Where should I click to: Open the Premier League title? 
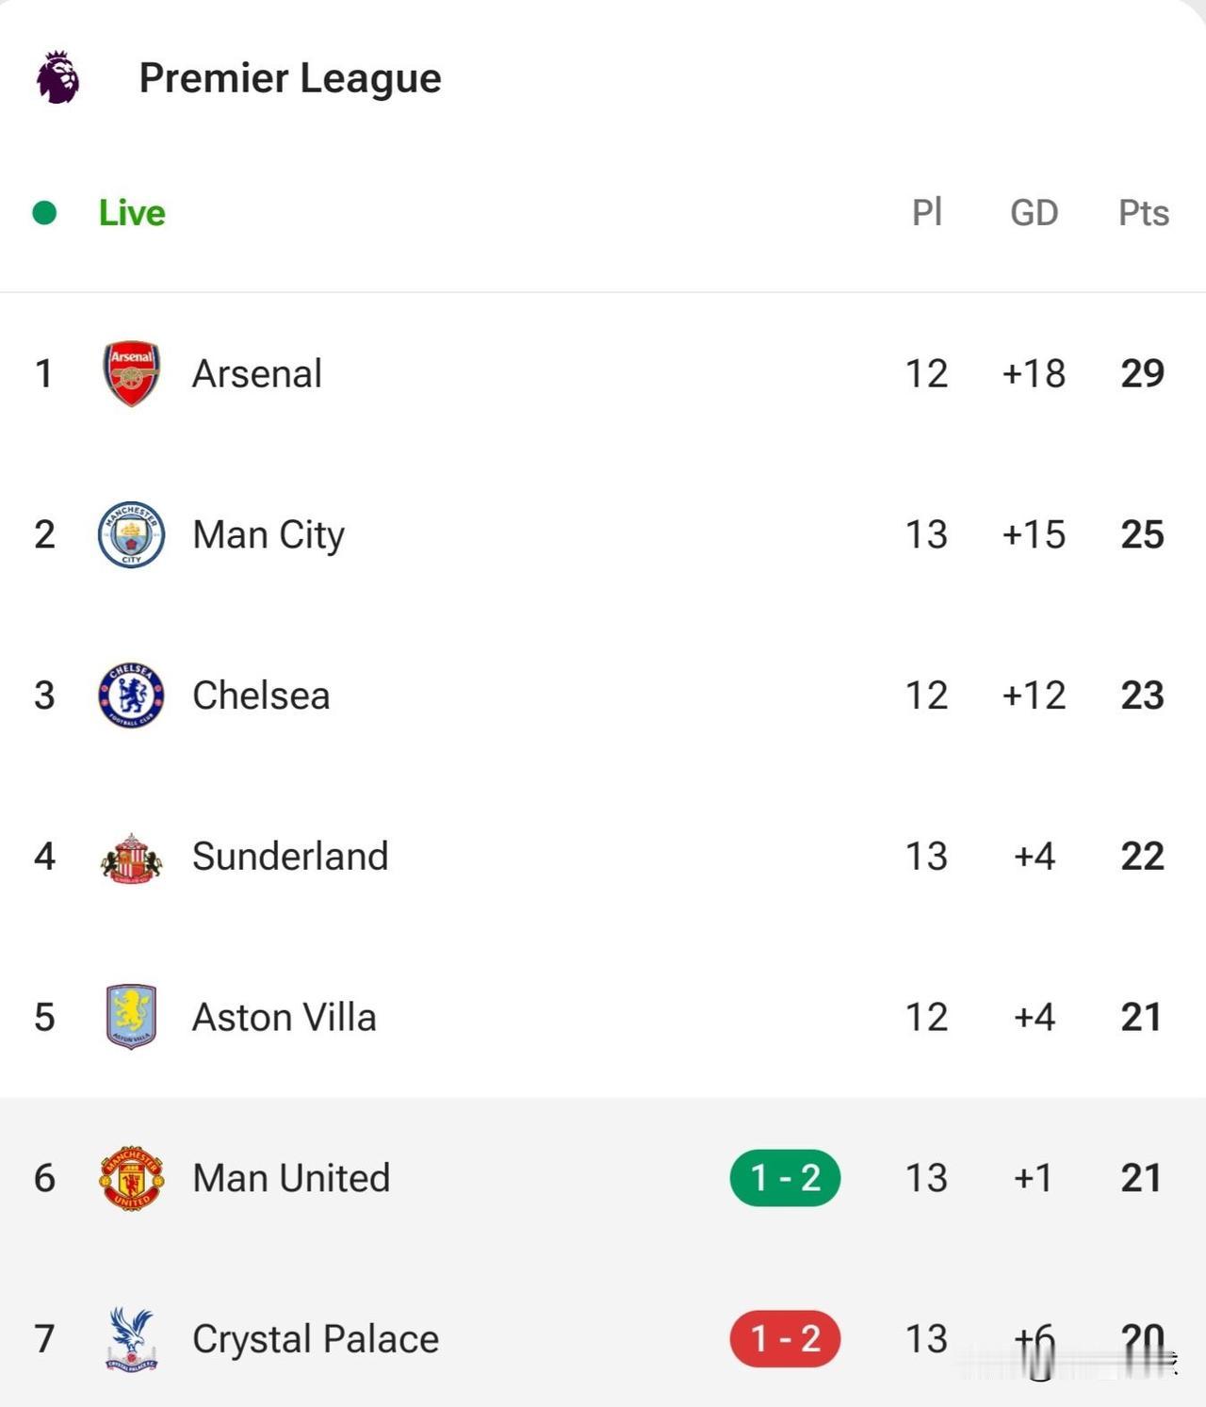[x=289, y=78]
